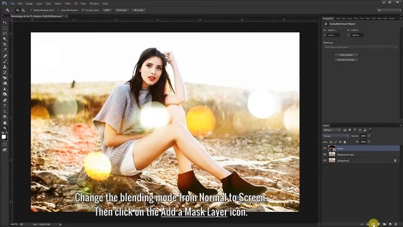Uncheck the Scrubby Zoom checkbox
Screen dimensions: 403x227
[82, 10]
